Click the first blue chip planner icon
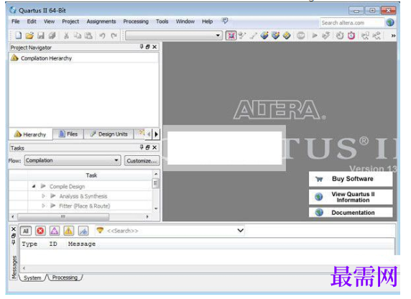The width and height of the screenshot is (411, 299). click(264, 35)
